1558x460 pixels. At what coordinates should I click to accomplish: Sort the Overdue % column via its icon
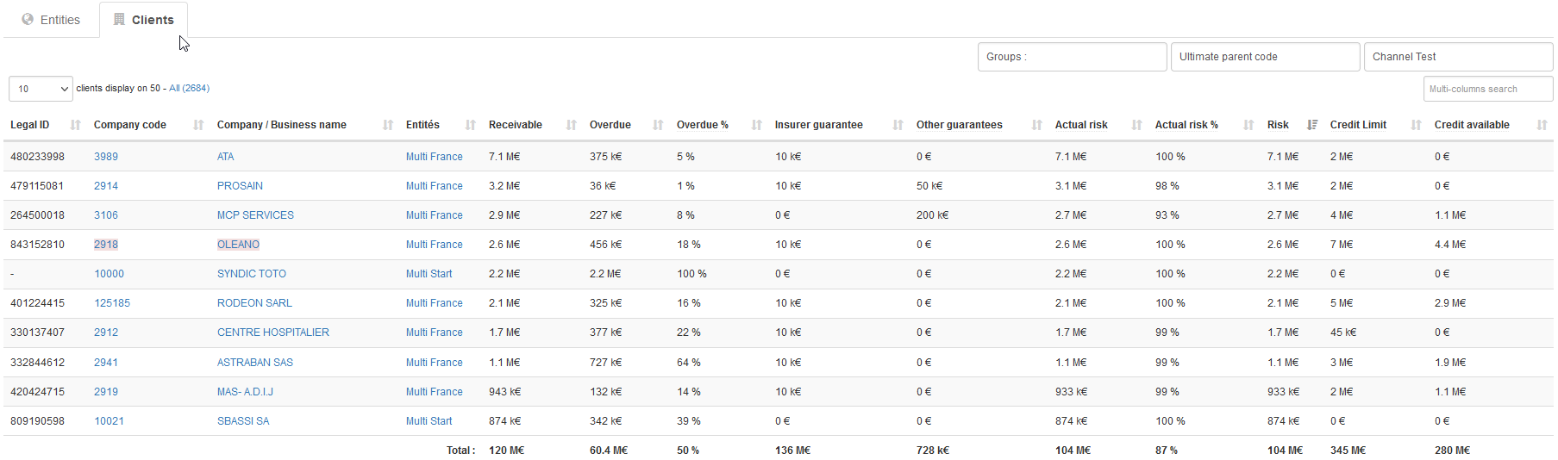pos(756,125)
